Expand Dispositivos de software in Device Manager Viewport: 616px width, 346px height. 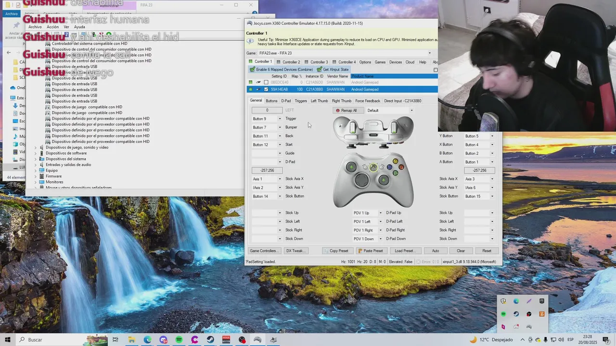coord(36,153)
